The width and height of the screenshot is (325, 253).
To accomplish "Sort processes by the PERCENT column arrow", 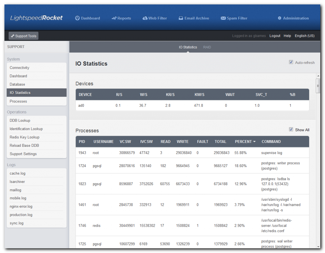I will 254,142.
